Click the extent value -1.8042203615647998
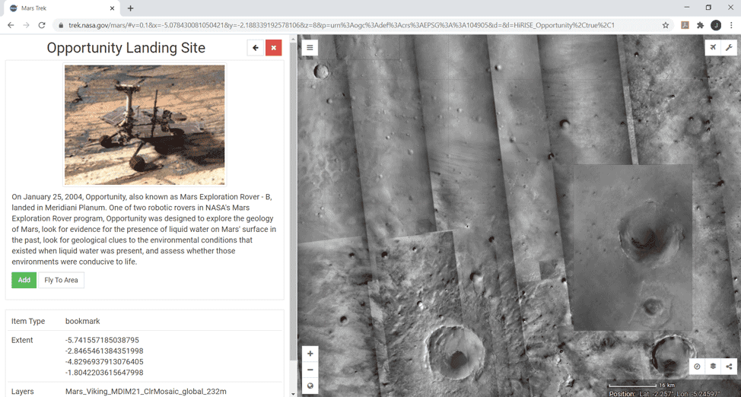Viewport: 741px width, 397px height. (104, 373)
